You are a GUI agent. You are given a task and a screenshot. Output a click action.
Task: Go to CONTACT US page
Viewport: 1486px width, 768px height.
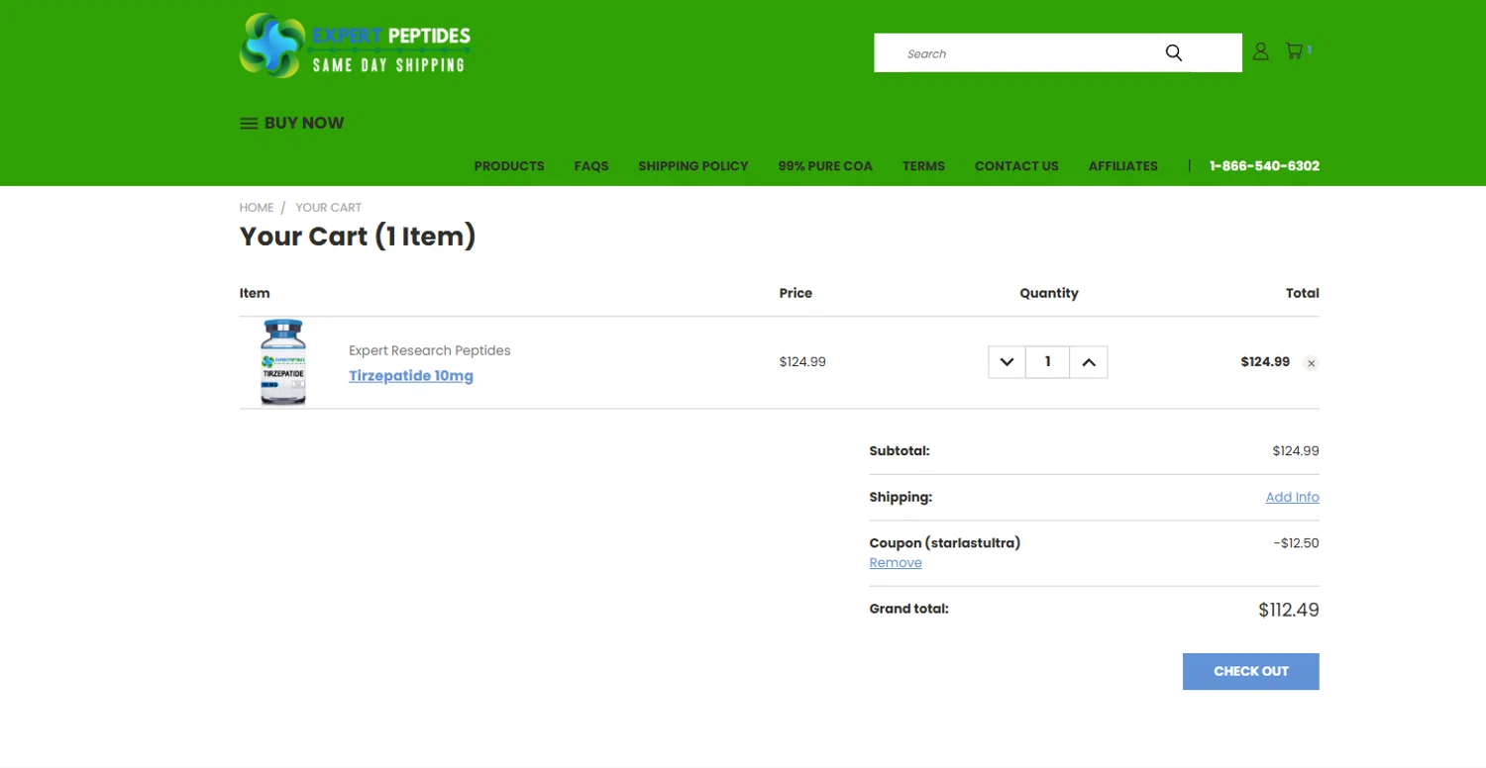coord(1016,166)
